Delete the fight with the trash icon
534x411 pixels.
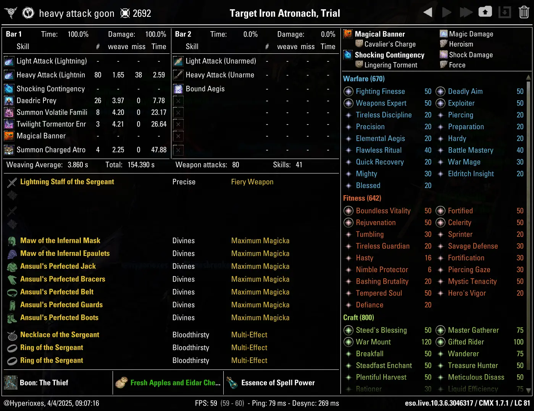click(524, 13)
